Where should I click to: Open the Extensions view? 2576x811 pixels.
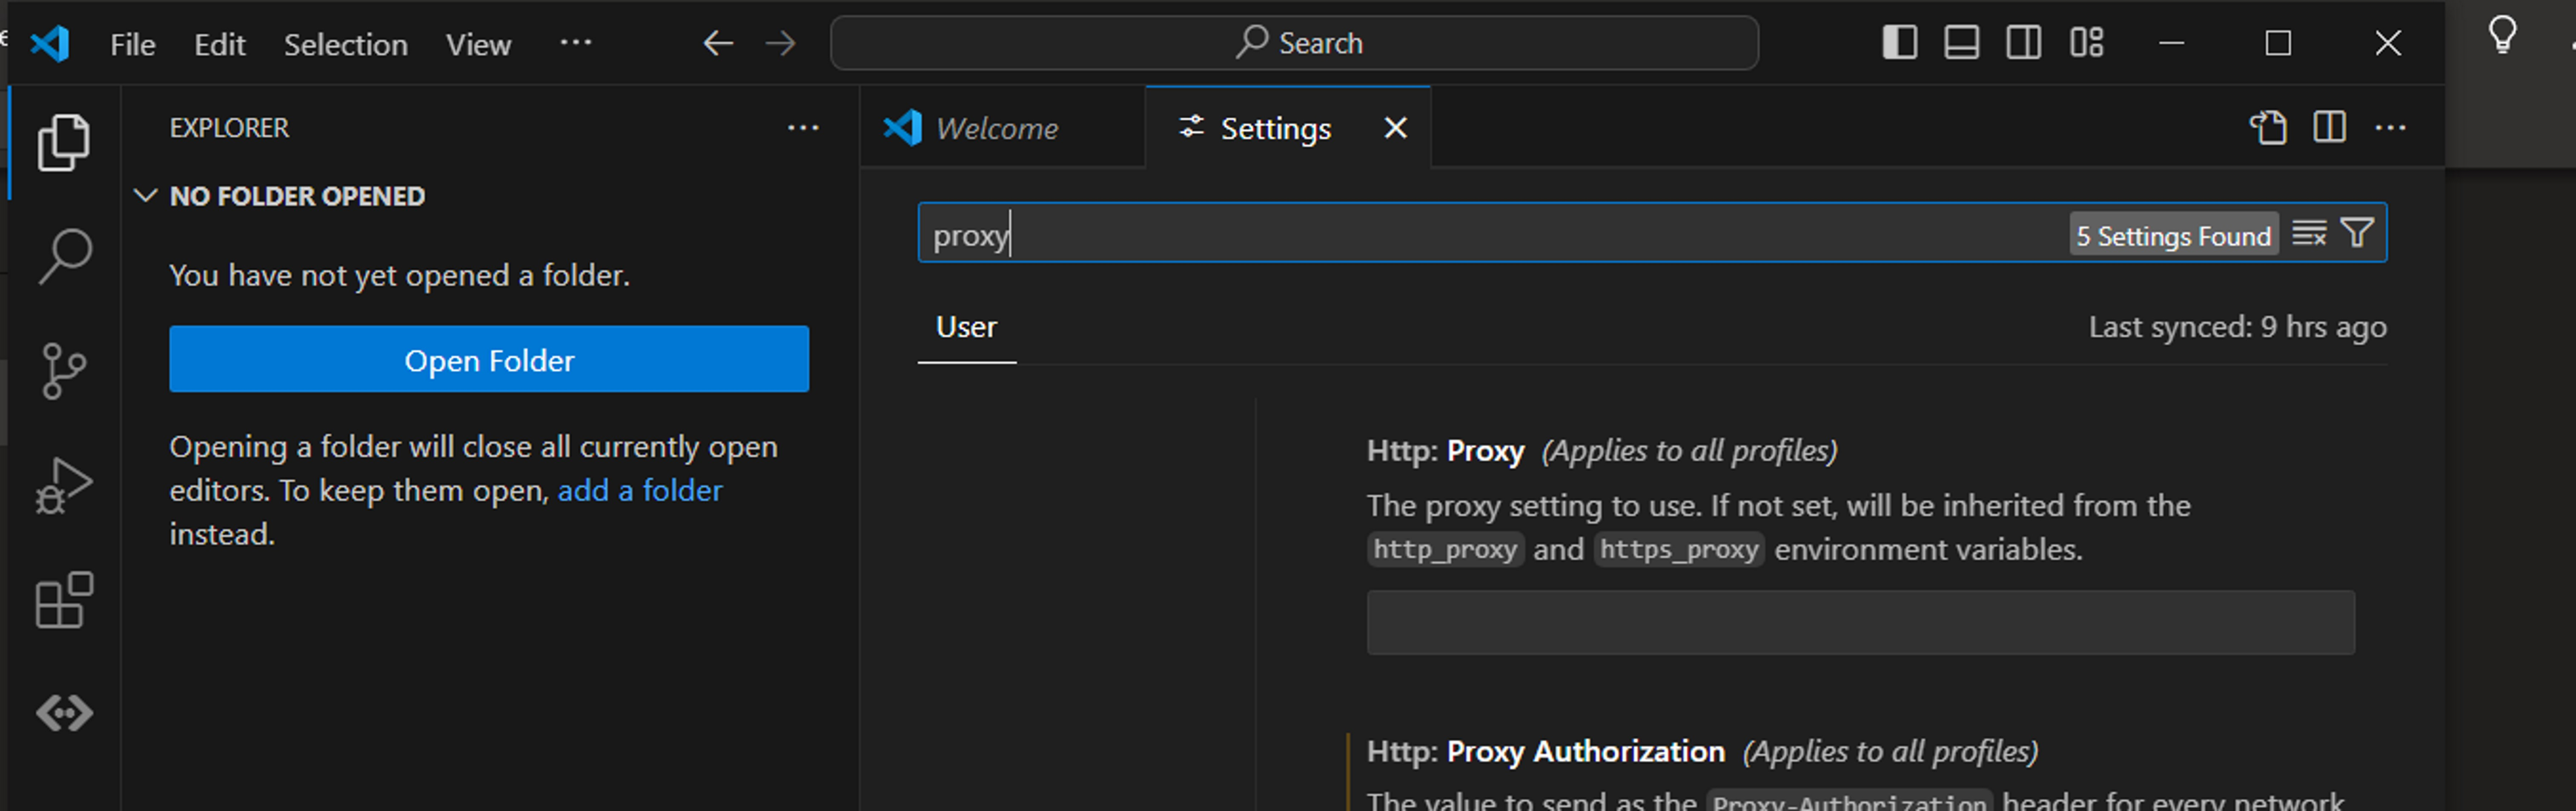pyautogui.click(x=65, y=600)
